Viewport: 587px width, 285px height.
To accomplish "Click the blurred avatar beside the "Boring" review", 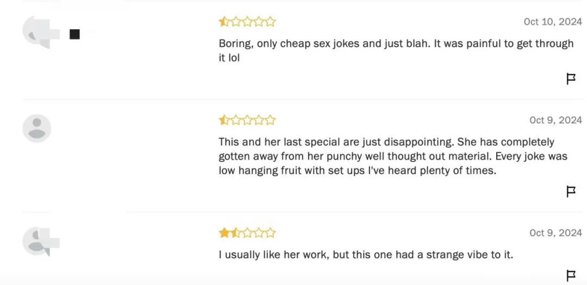I will pos(37,31).
